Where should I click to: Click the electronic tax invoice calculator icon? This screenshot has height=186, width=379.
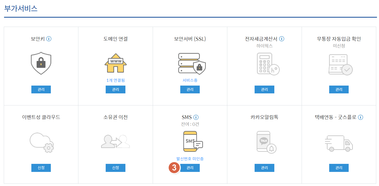268,63
